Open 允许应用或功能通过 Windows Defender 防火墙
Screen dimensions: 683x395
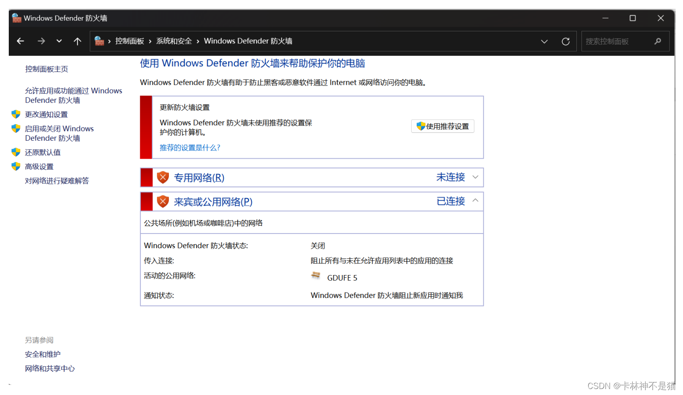click(73, 96)
